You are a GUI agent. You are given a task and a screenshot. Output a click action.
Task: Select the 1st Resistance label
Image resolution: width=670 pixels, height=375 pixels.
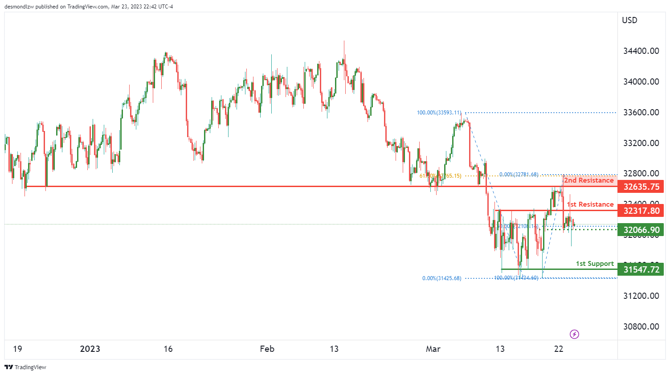(x=590, y=204)
